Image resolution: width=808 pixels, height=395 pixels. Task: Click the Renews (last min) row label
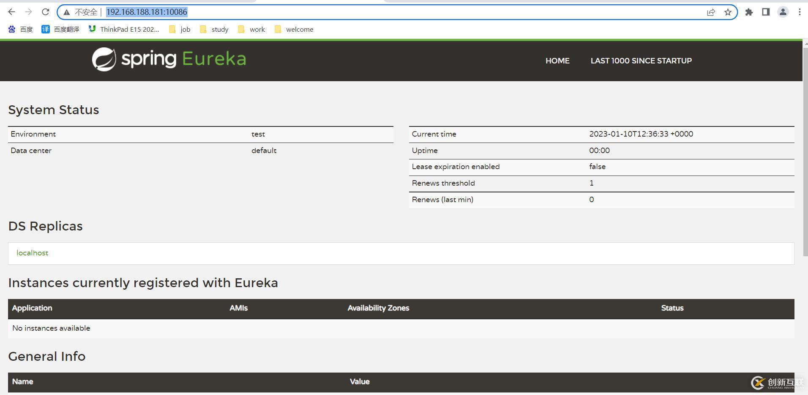coord(442,200)
